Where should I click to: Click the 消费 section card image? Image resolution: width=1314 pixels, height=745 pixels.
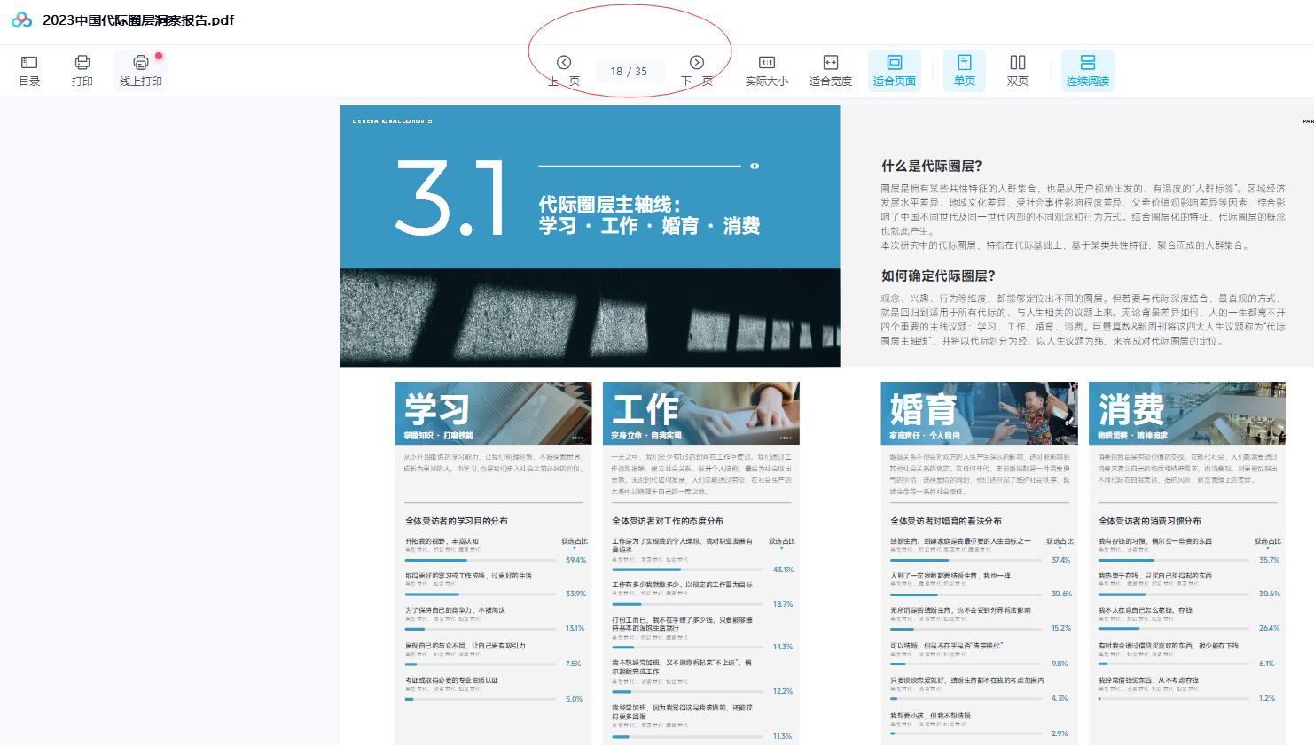click(x=1186, y=412)
